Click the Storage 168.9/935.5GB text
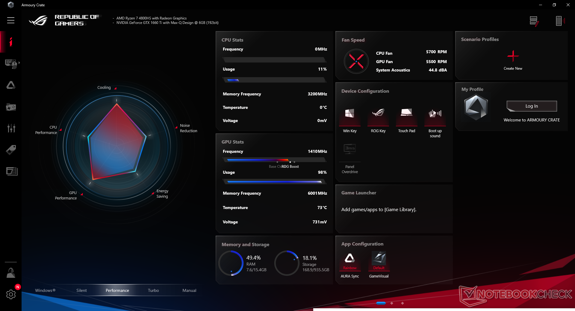This screenshot has height=311, width=575. click(316, 270)
